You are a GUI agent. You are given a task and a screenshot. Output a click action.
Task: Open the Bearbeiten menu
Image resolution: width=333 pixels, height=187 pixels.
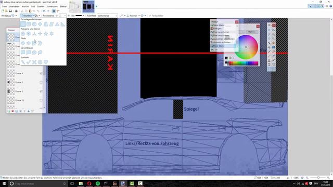(x=14, y=7)
